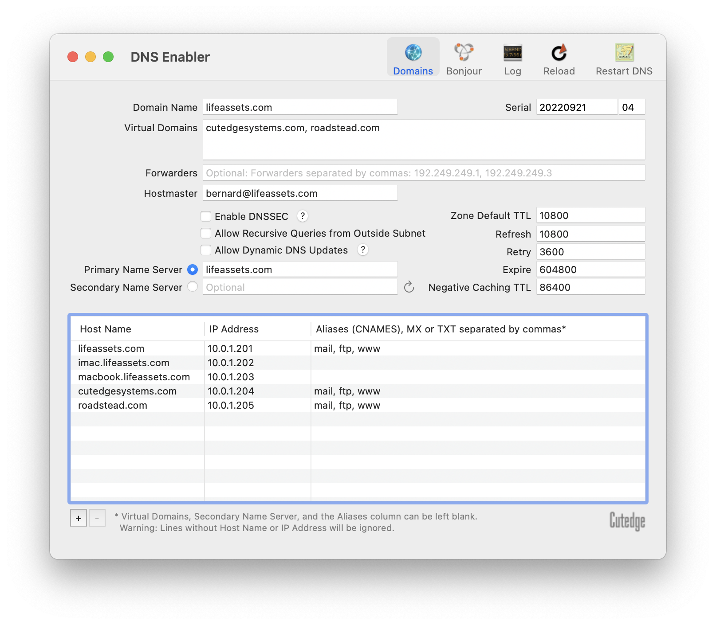
Task: Open the Domains globe icon
Action: [413, 53]
